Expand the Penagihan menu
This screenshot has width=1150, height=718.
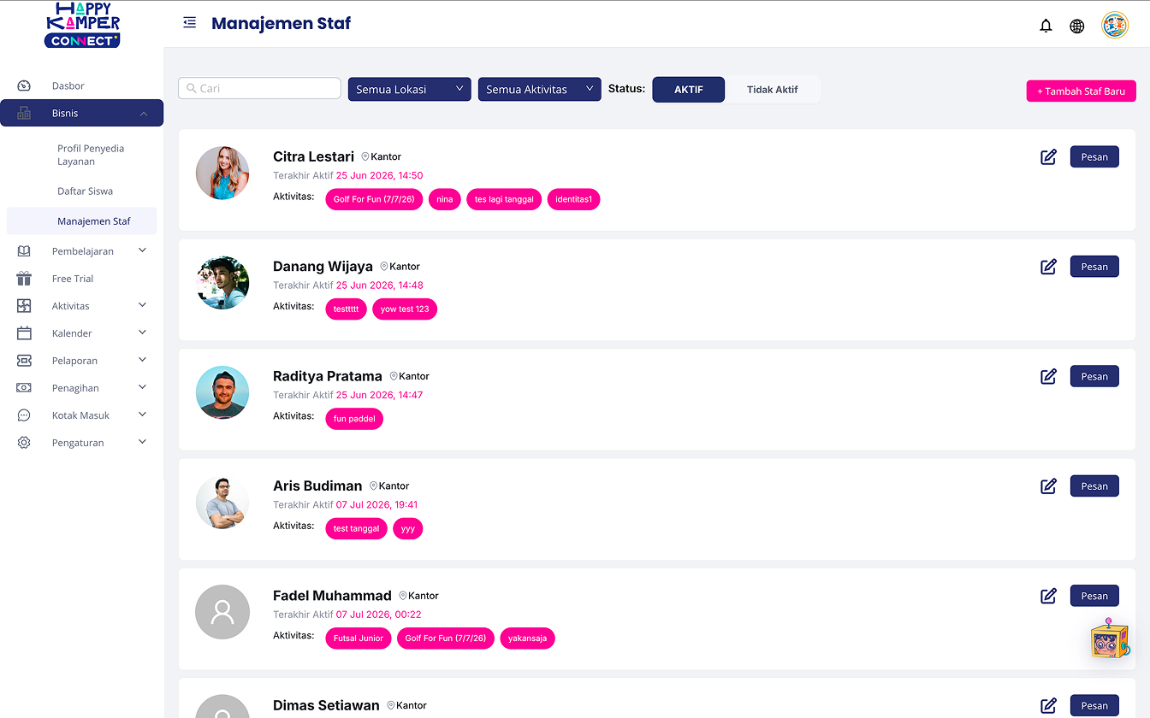[142, 387]
